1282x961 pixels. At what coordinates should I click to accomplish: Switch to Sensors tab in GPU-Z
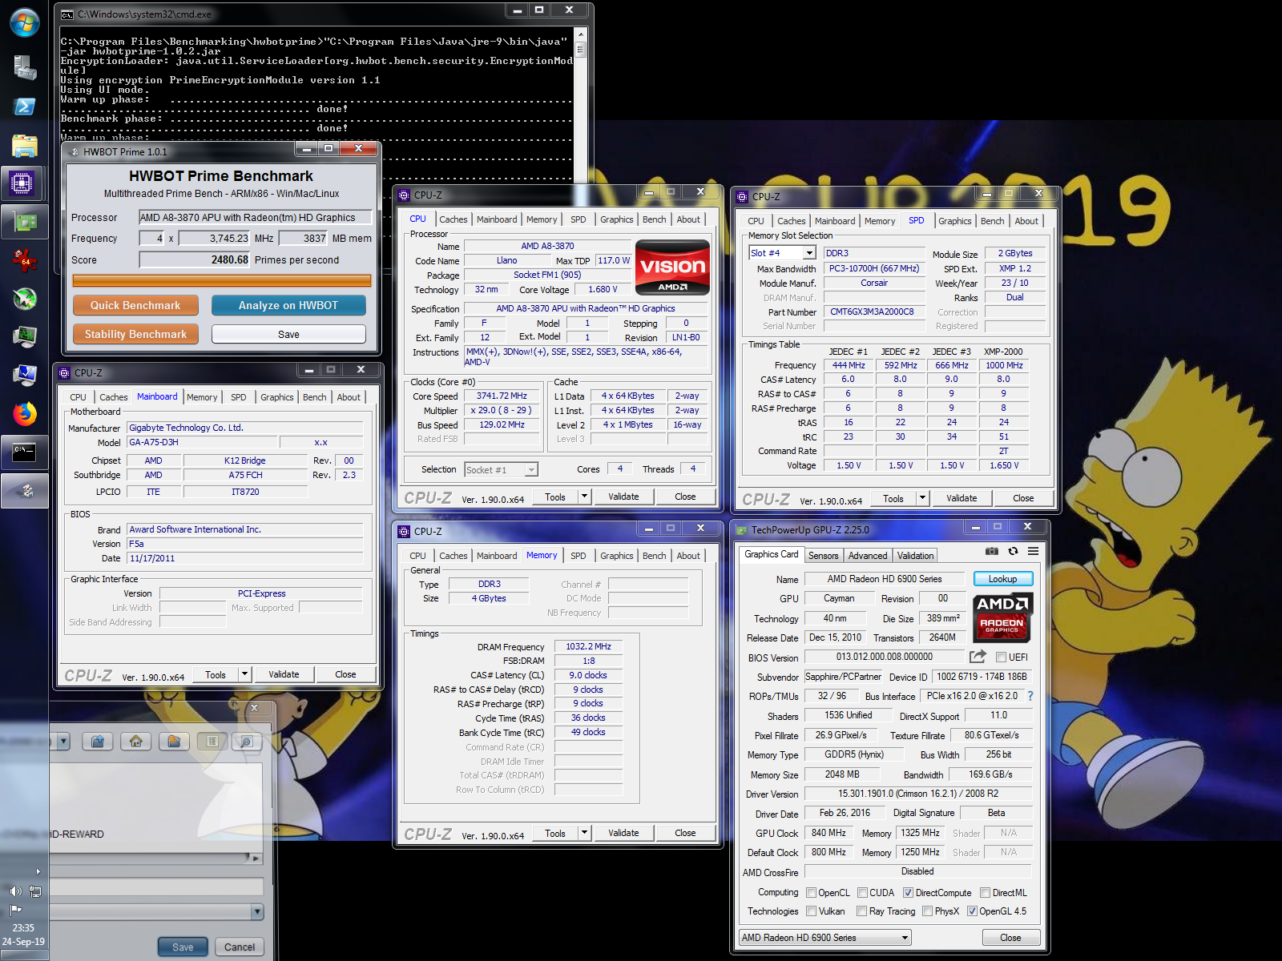click(823, 556)
